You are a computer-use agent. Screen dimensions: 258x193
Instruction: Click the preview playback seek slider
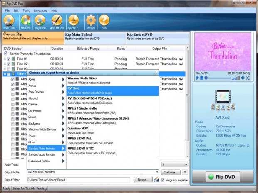(x=218, y=78)
